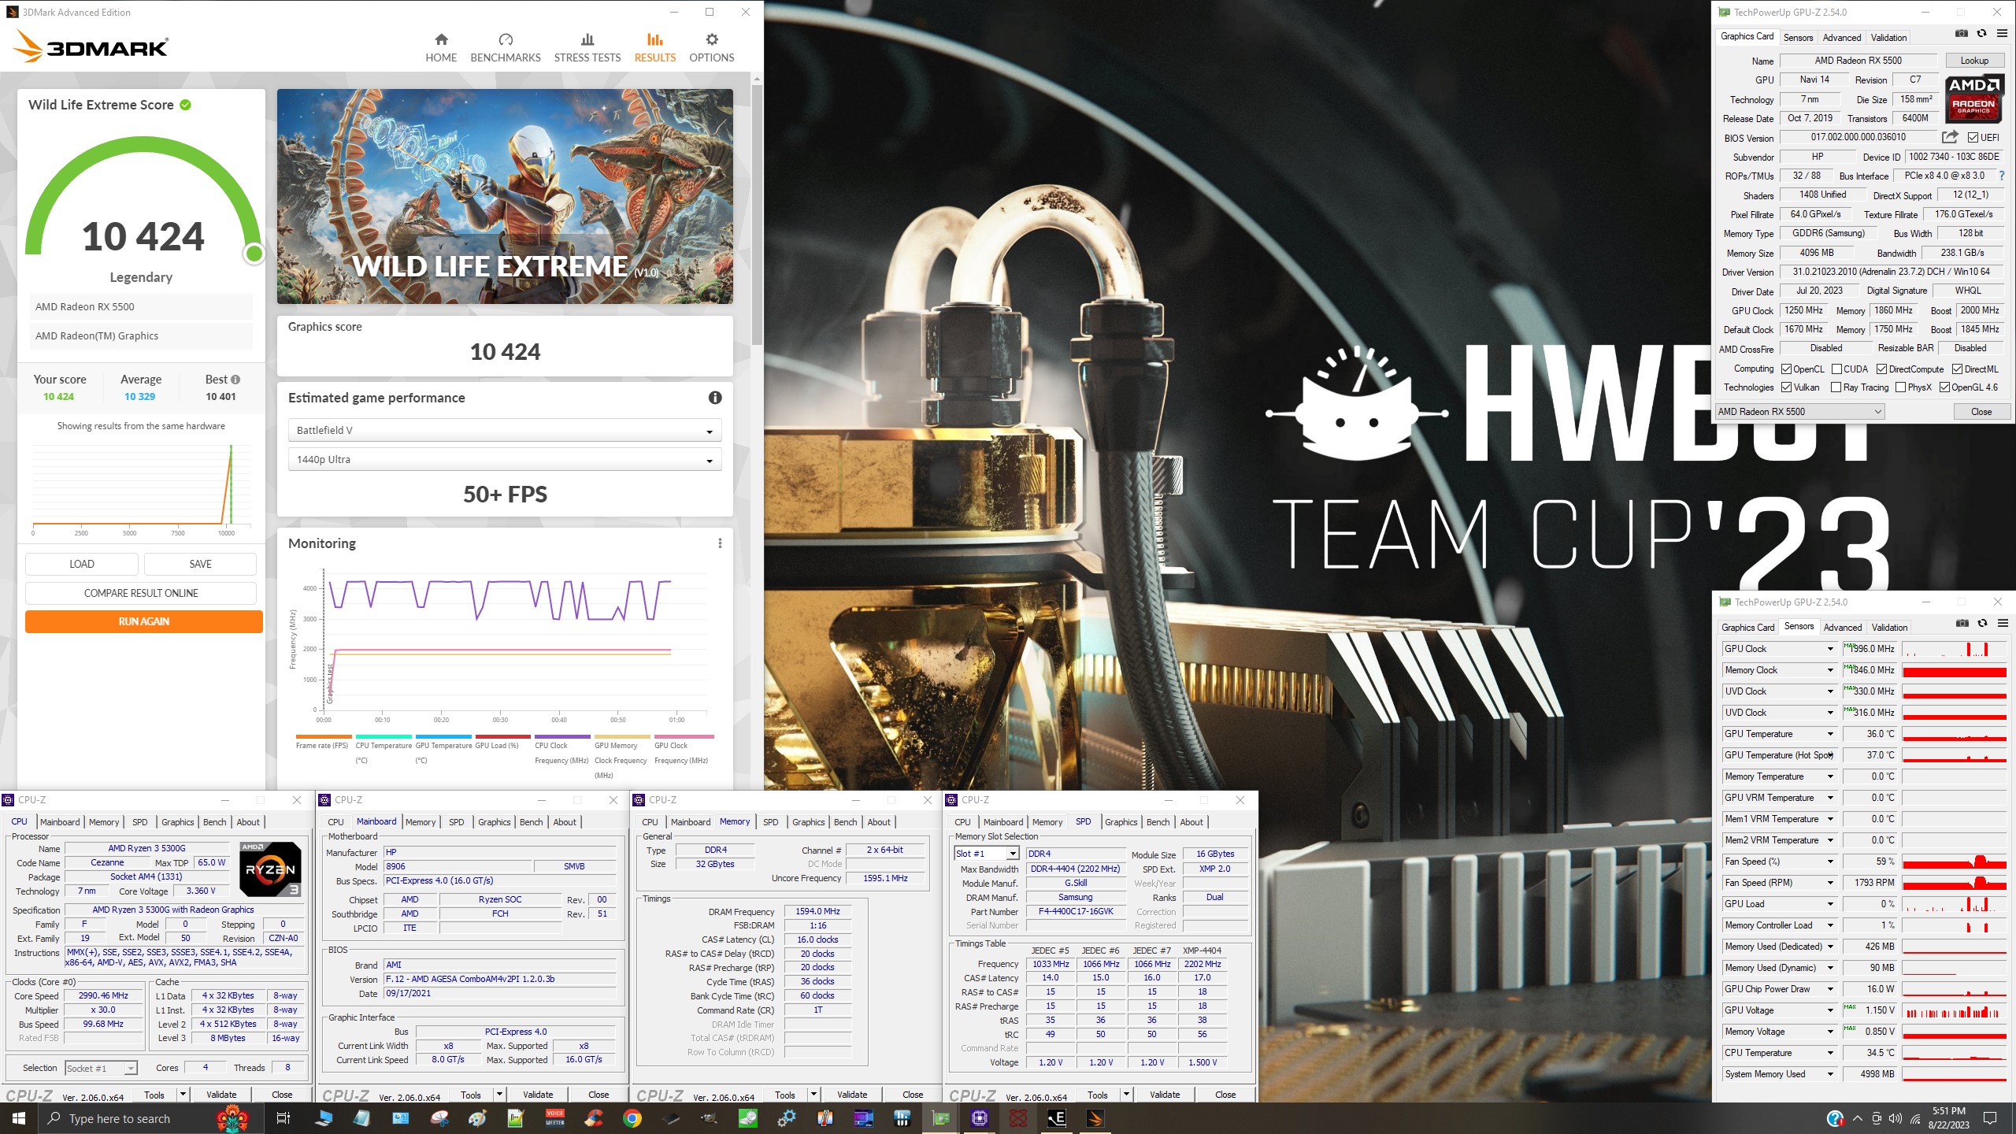Open the 1440p Ultra resolution dropdown
The image size is (2016, 1134).
click(505, 460)
